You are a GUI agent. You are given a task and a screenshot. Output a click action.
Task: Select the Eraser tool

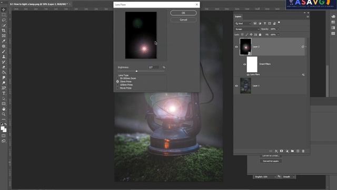point(4,67)
